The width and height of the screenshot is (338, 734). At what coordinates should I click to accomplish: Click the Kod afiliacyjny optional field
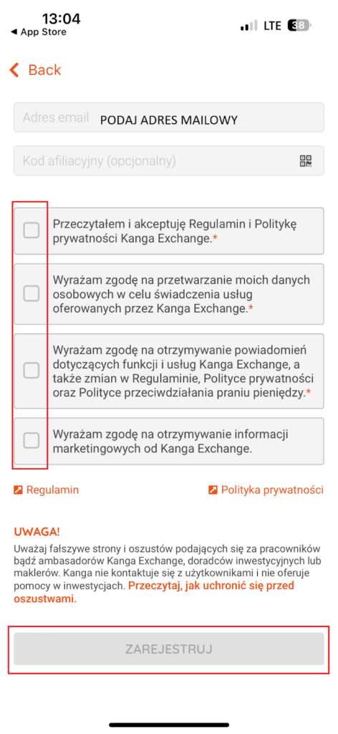click(169, 161)
